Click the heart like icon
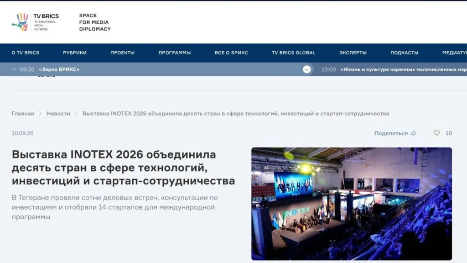 [x=436, y=133]
